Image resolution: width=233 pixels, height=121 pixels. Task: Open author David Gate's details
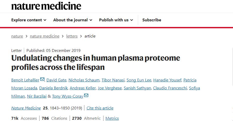click(x=56, y=80)
